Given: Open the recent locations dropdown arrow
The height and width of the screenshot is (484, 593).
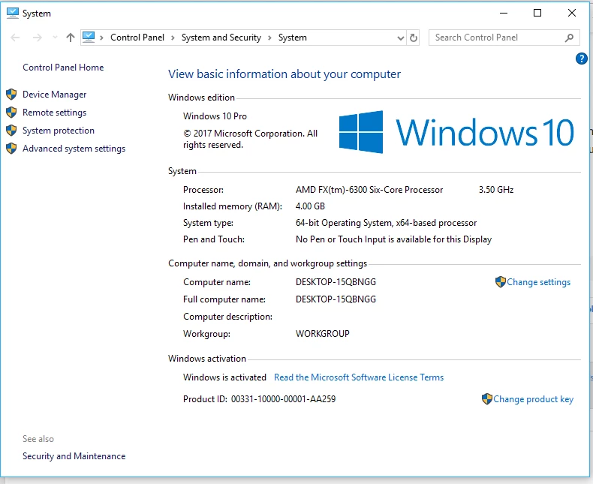Looking at the screenshot, I should (56, 38).
